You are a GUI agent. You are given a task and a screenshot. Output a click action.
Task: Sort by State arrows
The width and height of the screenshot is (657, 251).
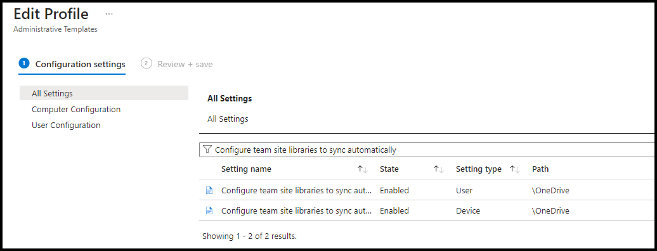[438, 169]
